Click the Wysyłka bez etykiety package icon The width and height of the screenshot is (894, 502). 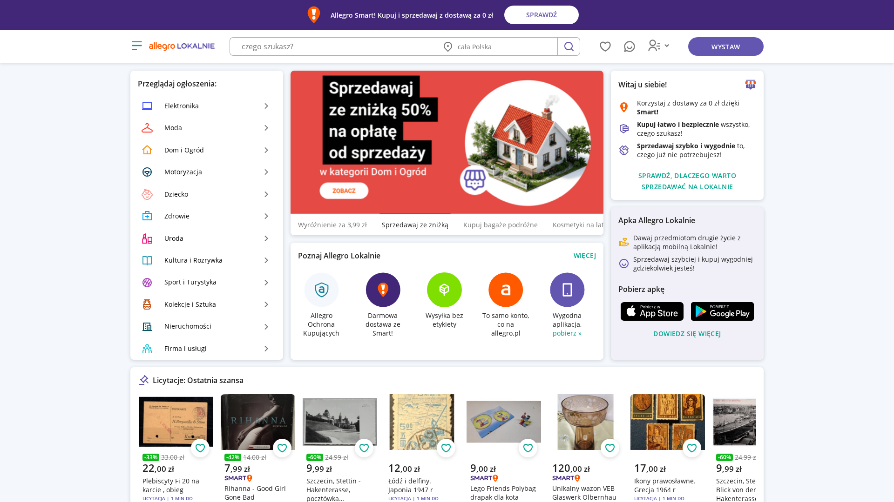(x=444, y=290)
